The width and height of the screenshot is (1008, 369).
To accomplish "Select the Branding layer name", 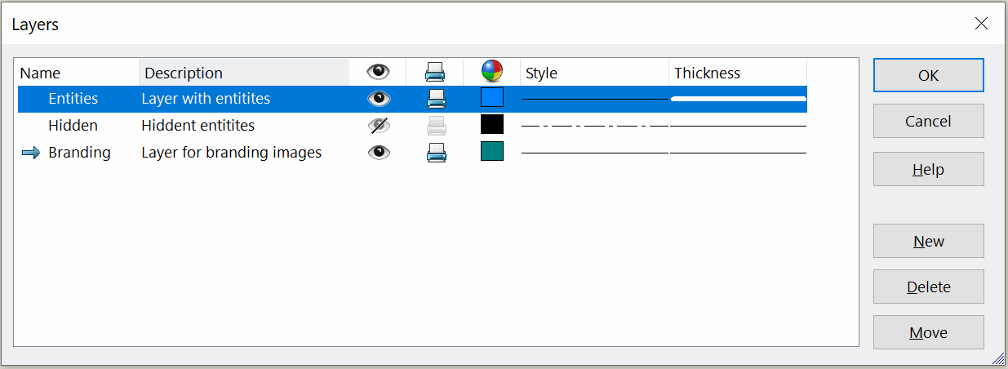I will point(79,152).
